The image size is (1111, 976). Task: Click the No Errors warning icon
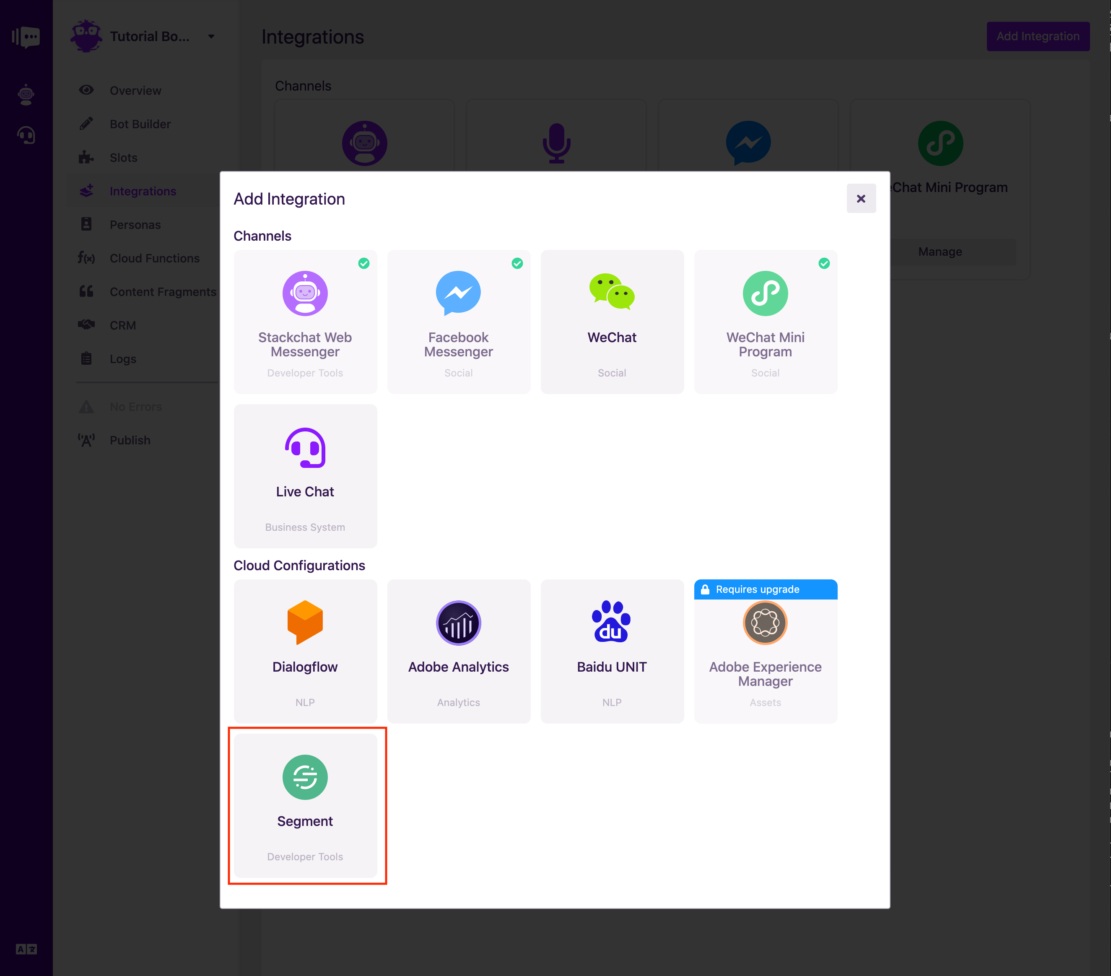click(x=86, y=407)
